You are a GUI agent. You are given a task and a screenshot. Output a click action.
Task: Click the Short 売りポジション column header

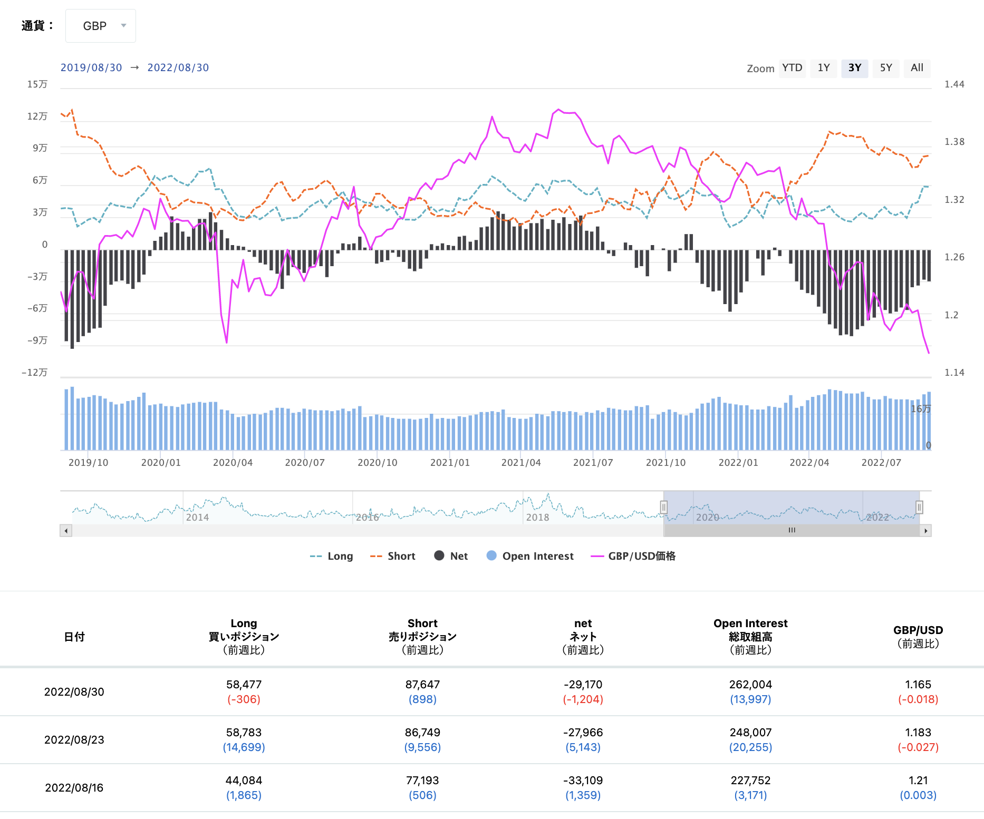pos(422,637)
